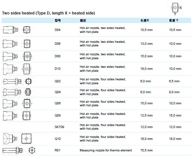Image resolution: width=193 pixels, height=156 pixels.
Task: Click 'Measuring nozzle for thermo element' description
Action: click(106, 150)
